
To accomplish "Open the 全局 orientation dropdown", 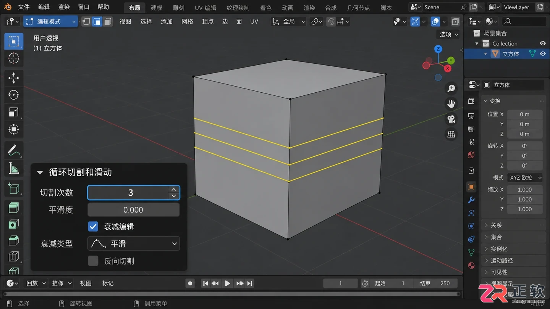I will click(289, 22).
